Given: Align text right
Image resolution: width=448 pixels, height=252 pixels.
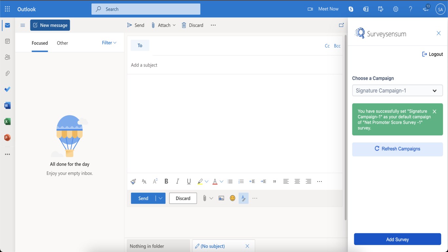Looking at the screenshot, I should coord(308,181).
